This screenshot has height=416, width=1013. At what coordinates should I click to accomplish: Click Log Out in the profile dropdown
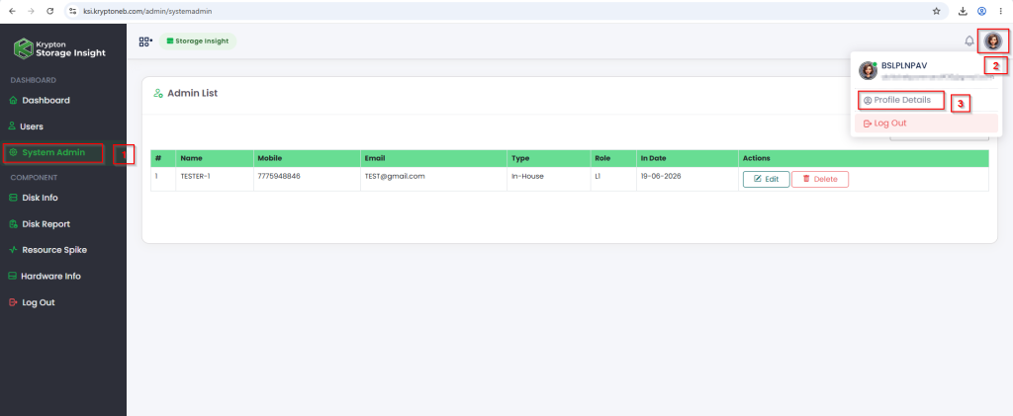point(926,124)
